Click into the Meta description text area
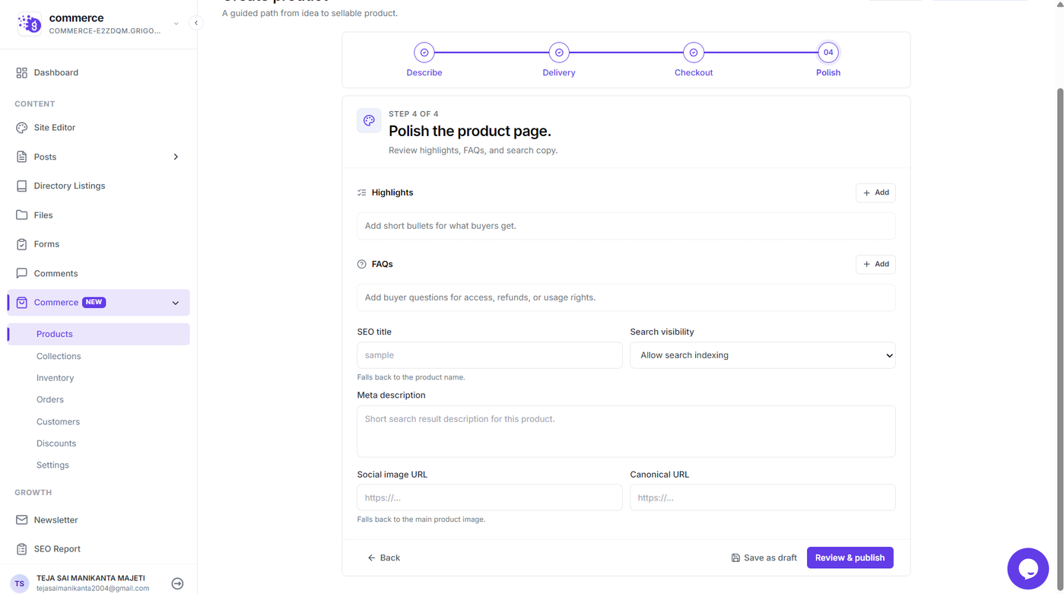 [626, 431]
